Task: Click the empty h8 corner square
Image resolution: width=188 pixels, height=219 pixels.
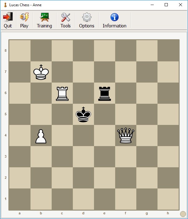Action: click(168, 51)
